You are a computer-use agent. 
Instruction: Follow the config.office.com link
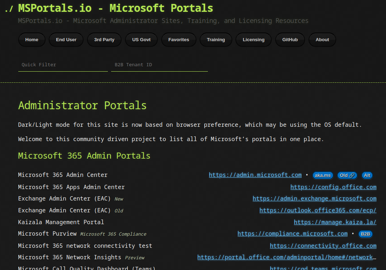(333, 187)
